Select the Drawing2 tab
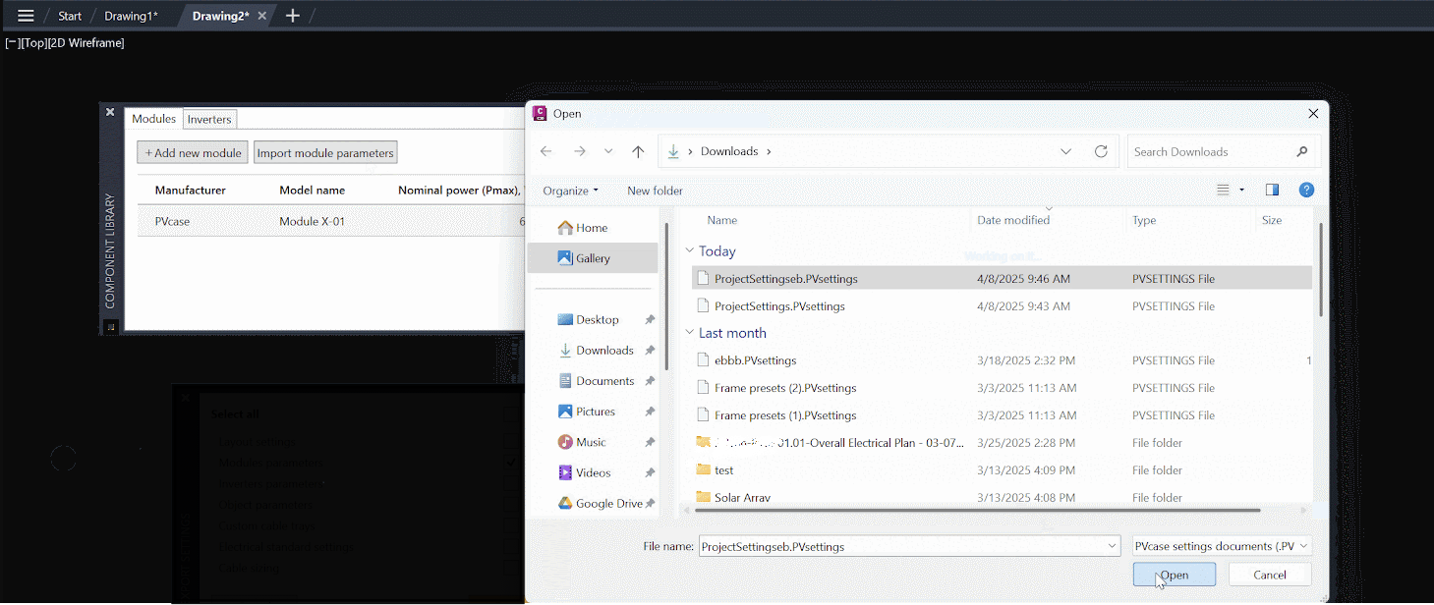 (x=220, y=16)
